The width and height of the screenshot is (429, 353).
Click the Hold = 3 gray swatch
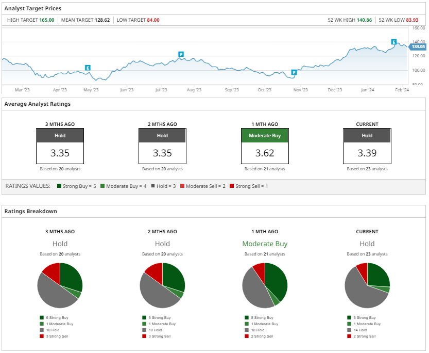tap(152, 186)
